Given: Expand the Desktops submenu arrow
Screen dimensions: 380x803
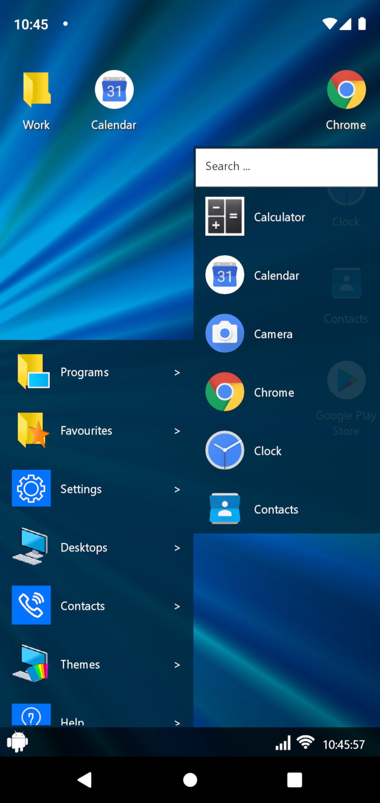Looking at the screenshot, I should (x=177, y=548).
